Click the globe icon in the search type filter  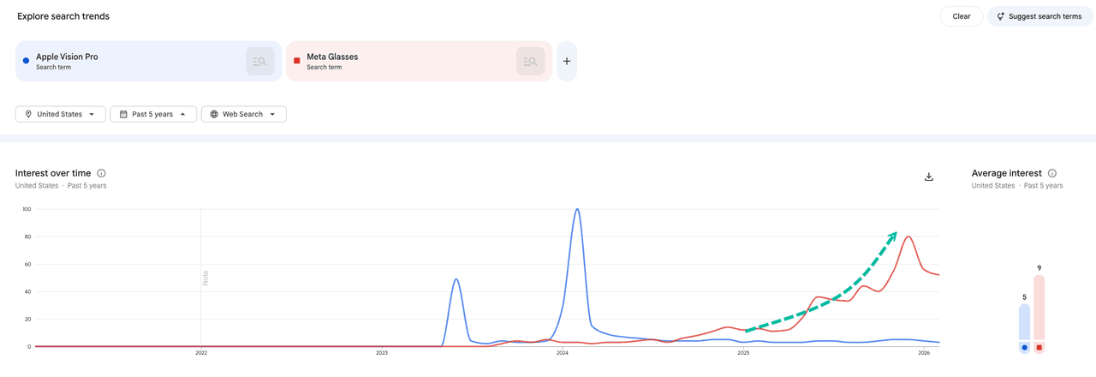point(214,114)
